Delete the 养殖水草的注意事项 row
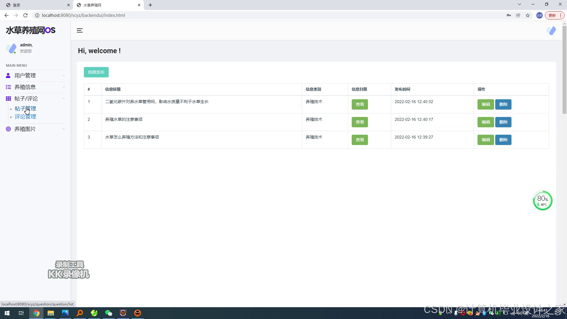Screen dimensions: 567x319 pyautogui.click(x=503, y=122)
